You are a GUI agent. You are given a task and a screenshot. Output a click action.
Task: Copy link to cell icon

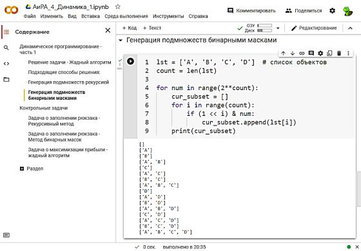pyautogui.click(x=302, y=53)
